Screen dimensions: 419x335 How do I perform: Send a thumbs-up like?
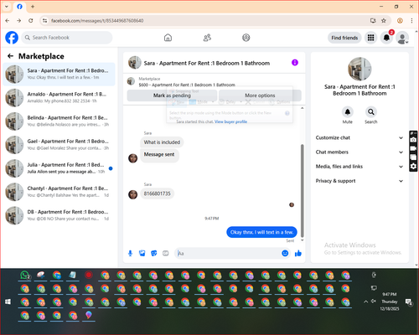[x=298, y=253]
